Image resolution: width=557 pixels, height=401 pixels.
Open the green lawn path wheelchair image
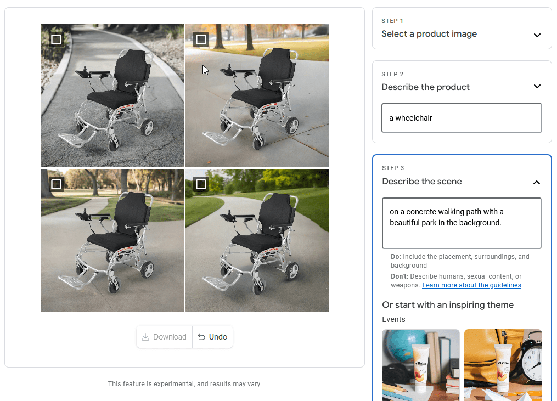(257, 240)
